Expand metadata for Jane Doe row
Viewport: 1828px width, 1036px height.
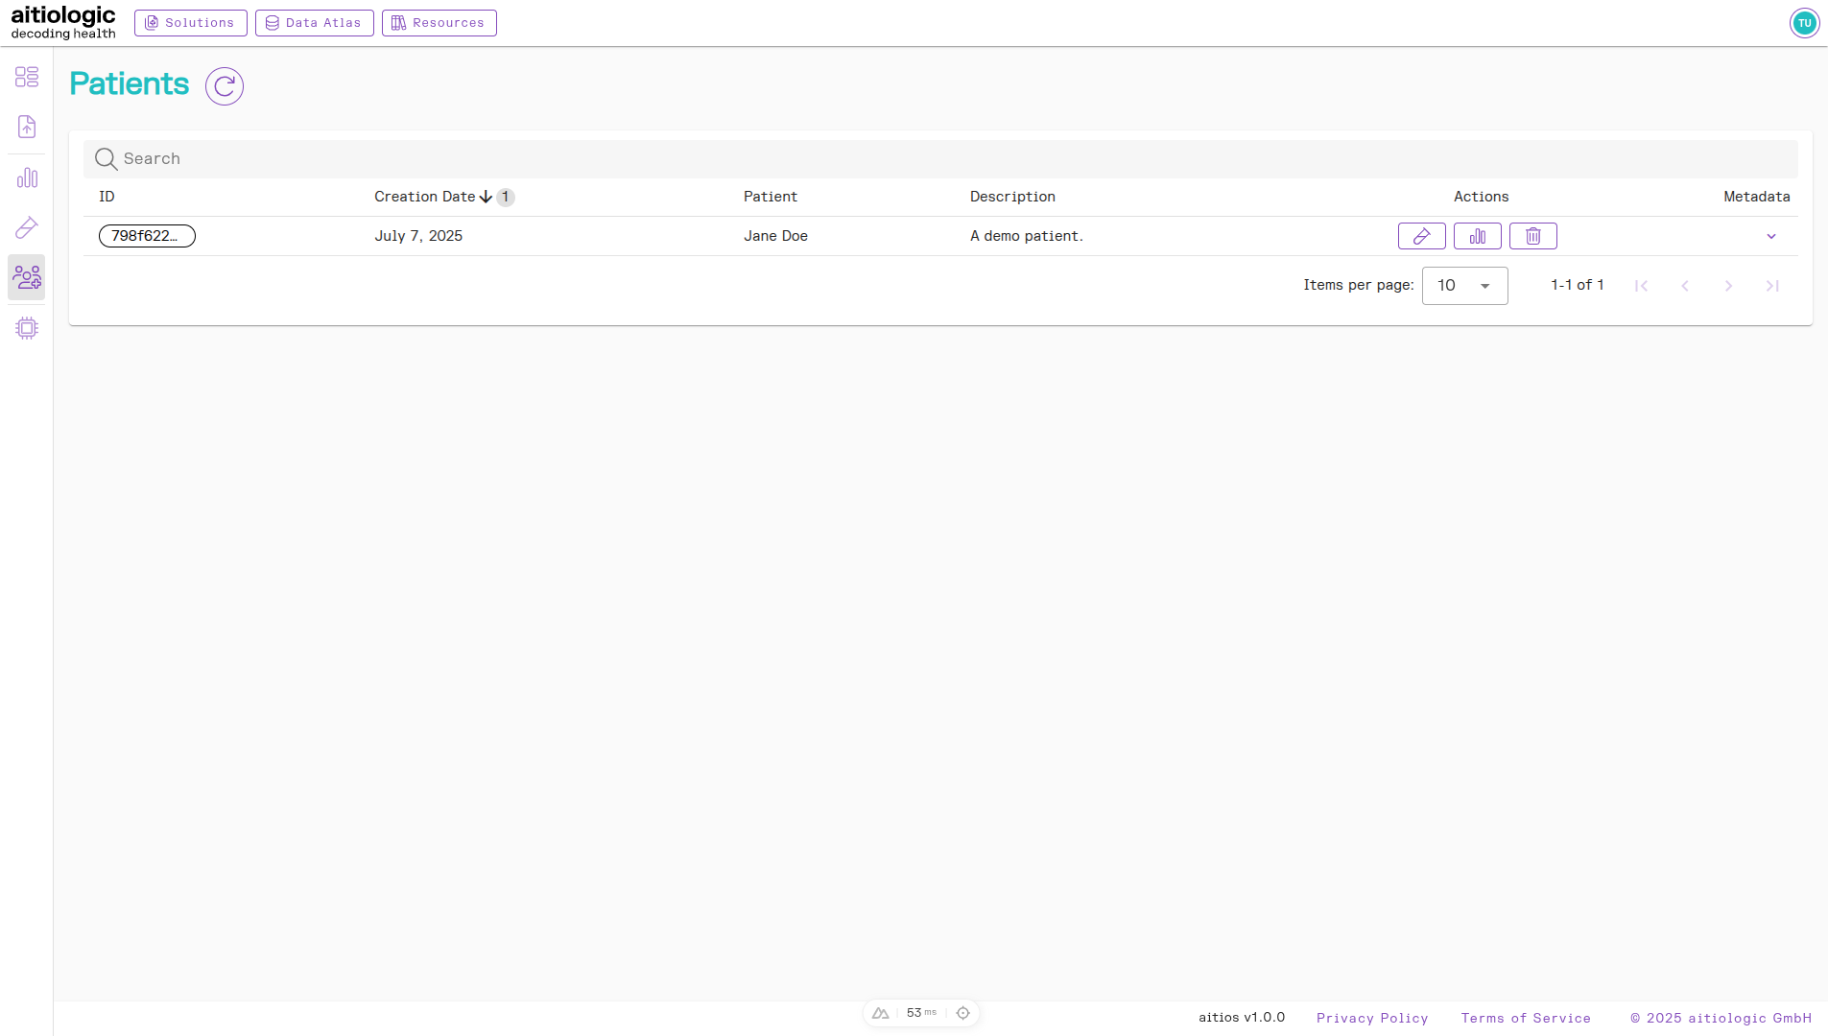click(x=1771, y=237)
